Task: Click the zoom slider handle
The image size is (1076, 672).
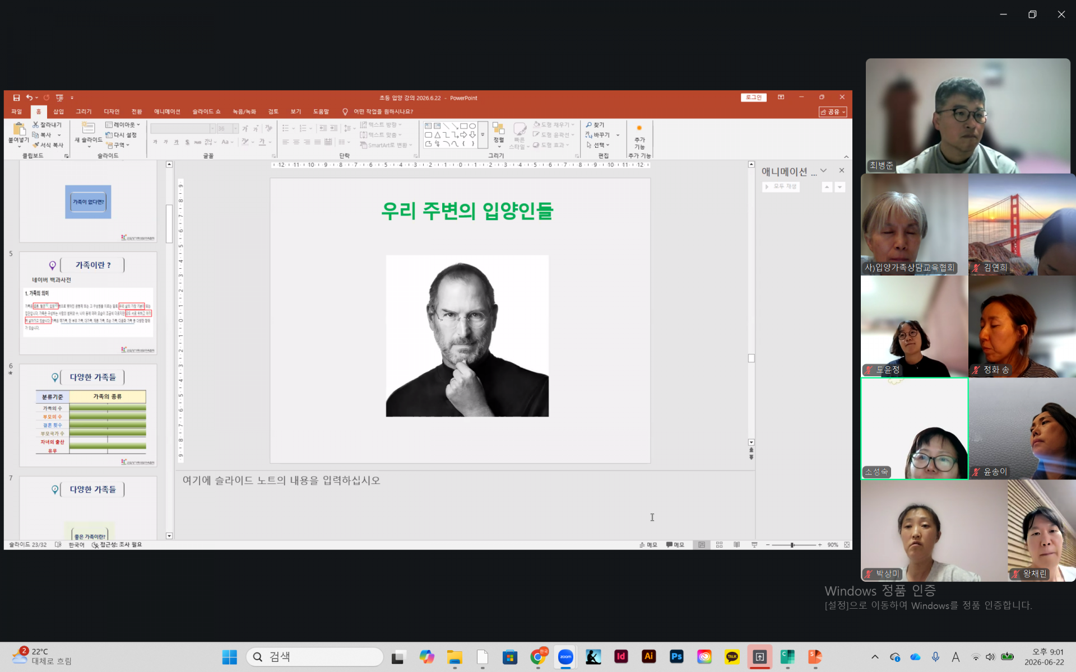Action: pos(792,545)
